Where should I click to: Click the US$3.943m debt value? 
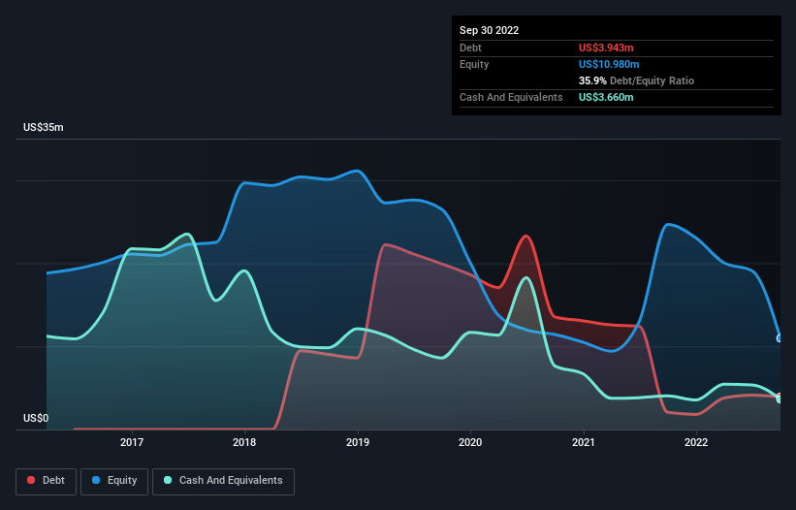[606, 48]
